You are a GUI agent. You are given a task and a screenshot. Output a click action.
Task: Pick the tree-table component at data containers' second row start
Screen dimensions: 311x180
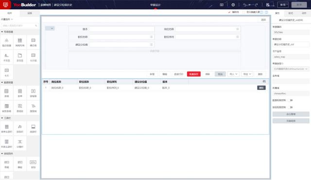coord(6,108)
